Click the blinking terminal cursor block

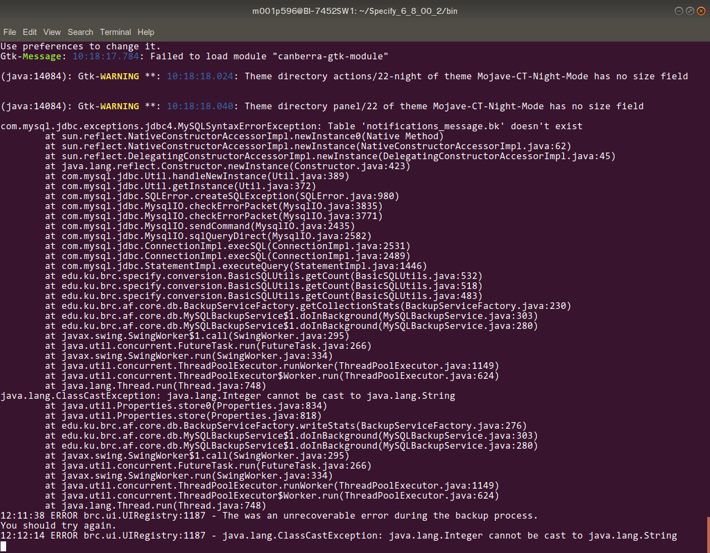pyautogui.click(x=4, y=546)
